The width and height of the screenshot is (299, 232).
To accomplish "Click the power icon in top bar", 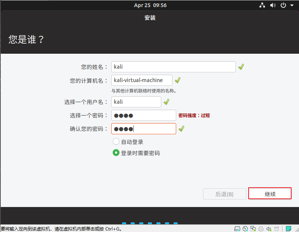I will tap(283, 5).
